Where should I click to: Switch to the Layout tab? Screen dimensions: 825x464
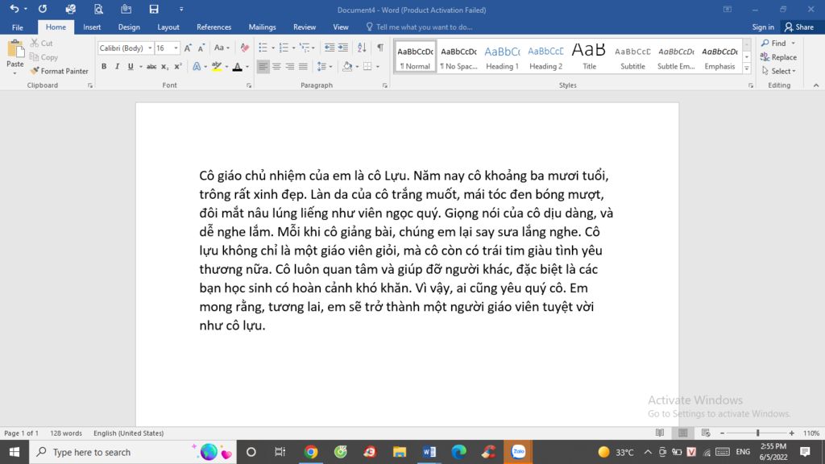click(168, 27)
